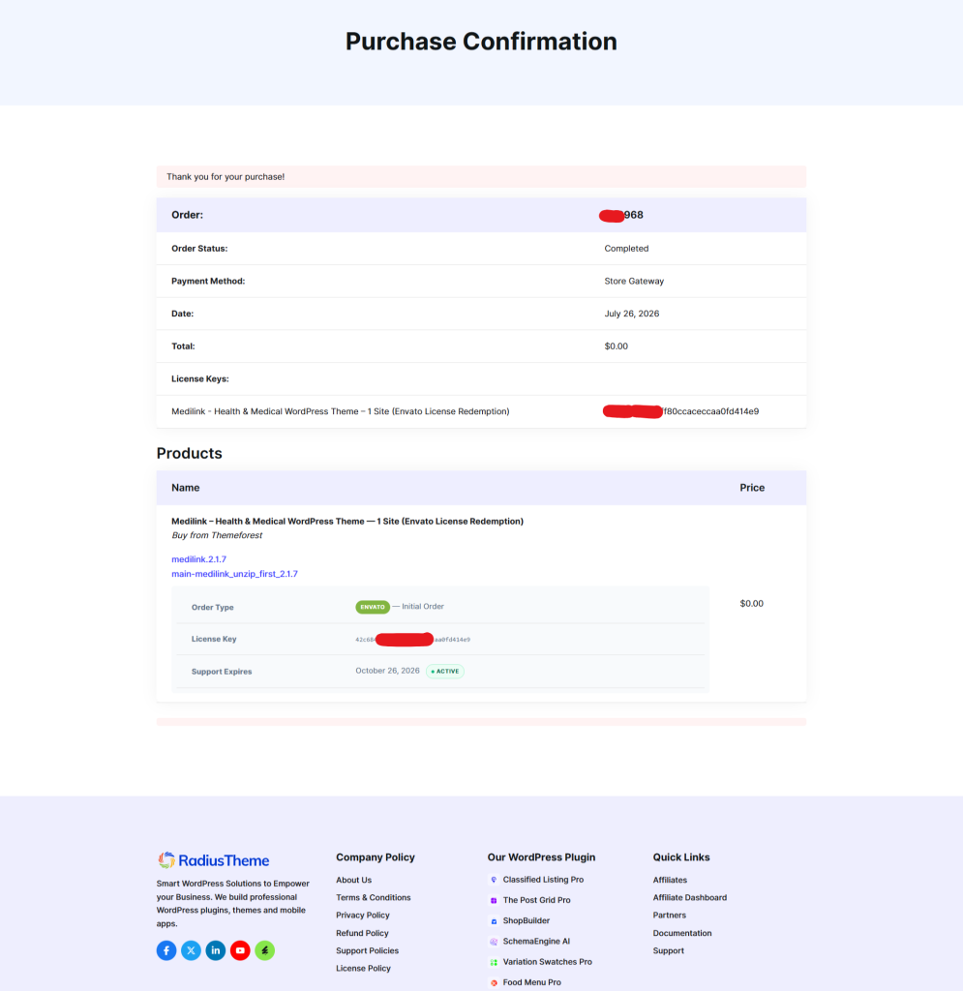
Task: Open the Support quick link
Action: 669,950
